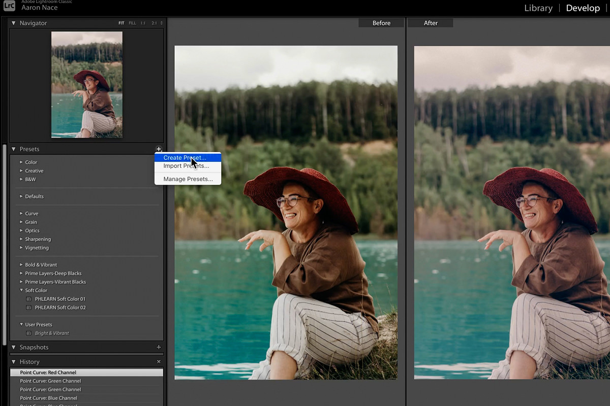Add a snapshot using the plus icon
The height and width of the screenshot is (406, 610).
coord(159,347)
